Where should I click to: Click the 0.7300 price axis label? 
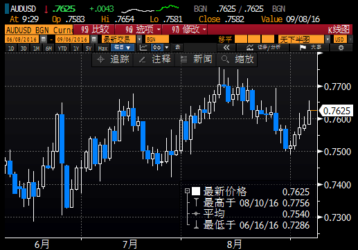click(x=337, y=217)
